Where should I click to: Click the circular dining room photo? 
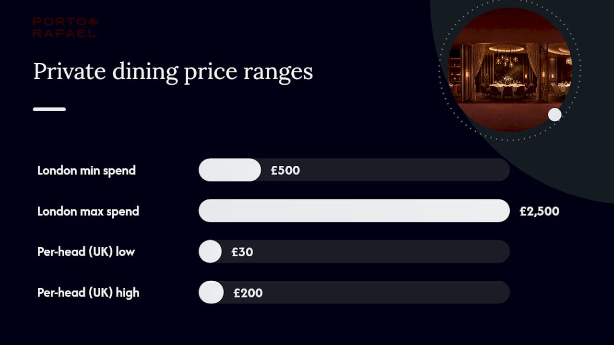[510, 69]
